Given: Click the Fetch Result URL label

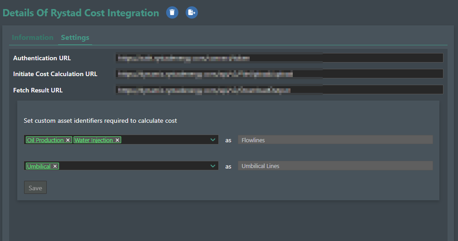Looking at the screenshot, I should pos(38,90).
